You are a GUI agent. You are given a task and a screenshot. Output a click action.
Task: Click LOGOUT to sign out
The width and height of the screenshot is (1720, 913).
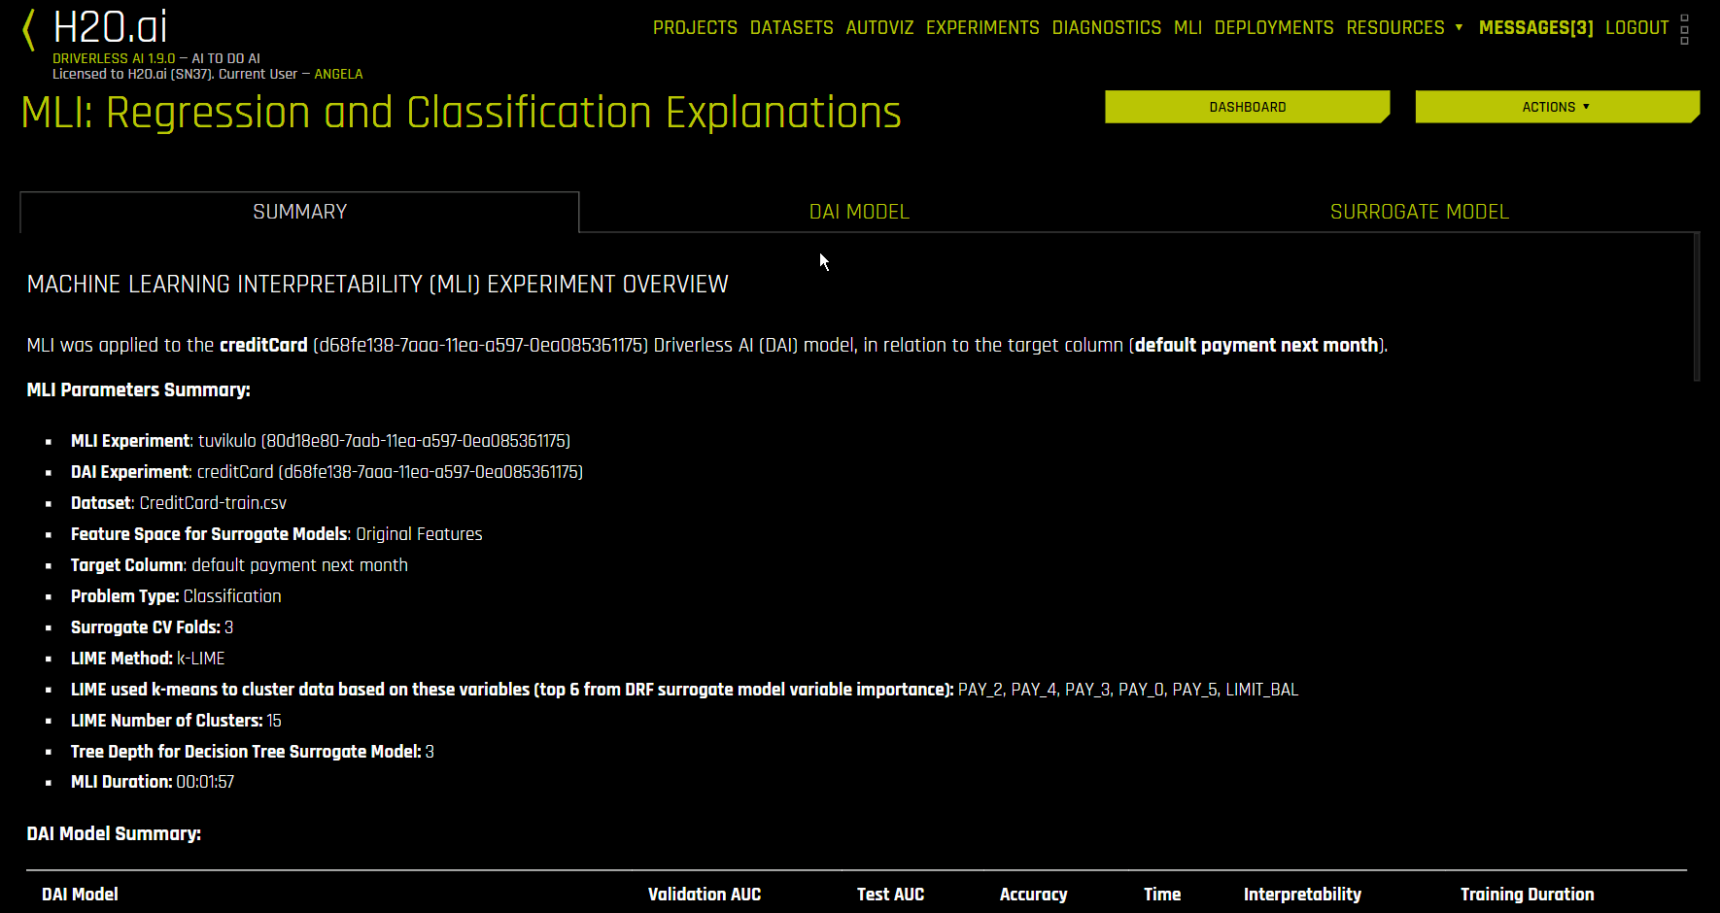1636,28
